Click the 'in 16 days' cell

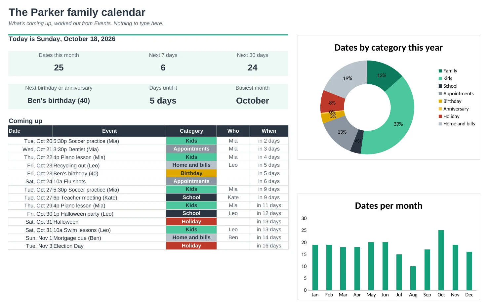[269, 246]
